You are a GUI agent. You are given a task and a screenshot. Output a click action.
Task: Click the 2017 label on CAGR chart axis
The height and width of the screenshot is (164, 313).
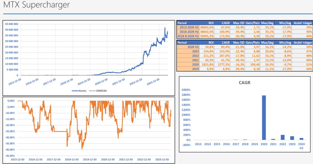click(236, 144)
